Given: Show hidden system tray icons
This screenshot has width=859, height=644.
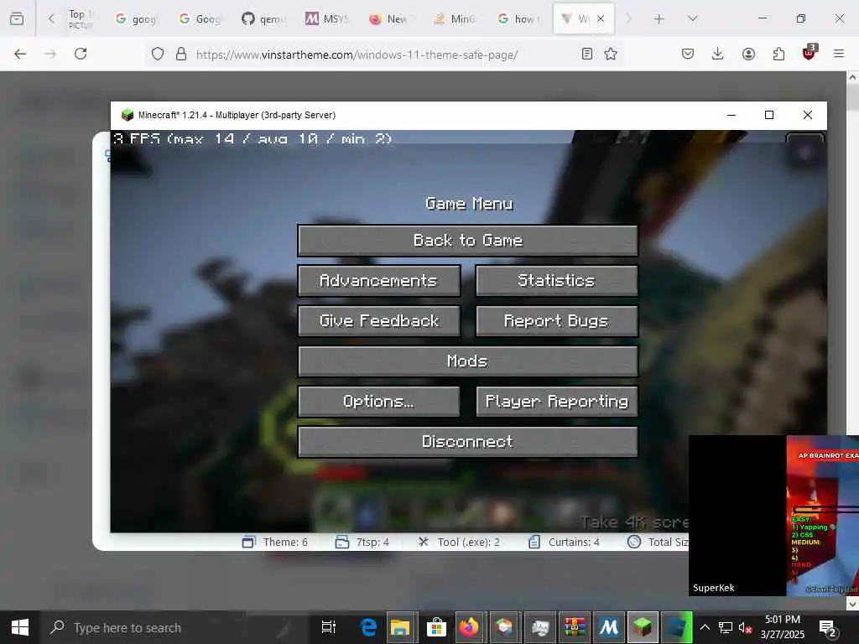Looking at the screenshot, I should [705, 627].
